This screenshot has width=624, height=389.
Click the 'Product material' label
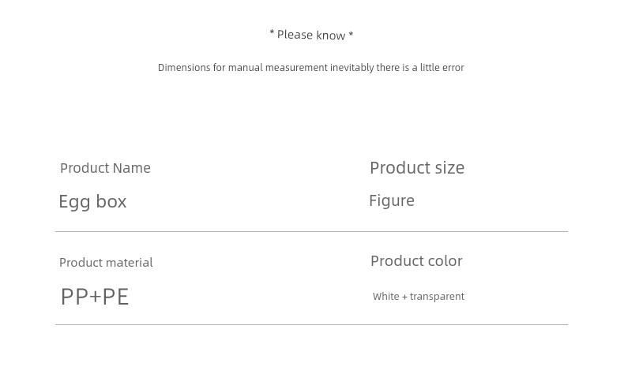tap(107, 263)
